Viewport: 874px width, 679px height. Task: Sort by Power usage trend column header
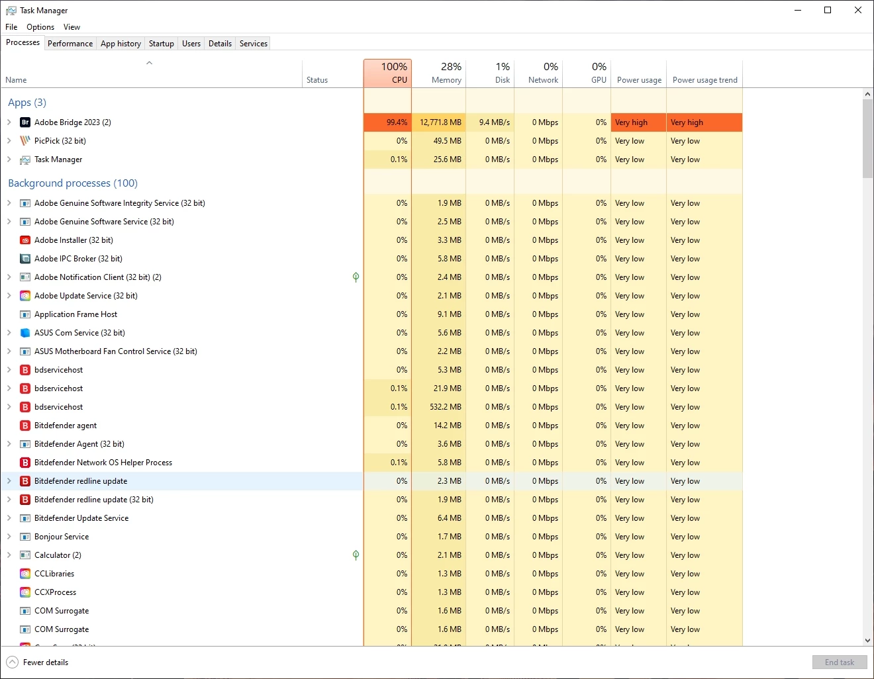[x=704, y=73]
